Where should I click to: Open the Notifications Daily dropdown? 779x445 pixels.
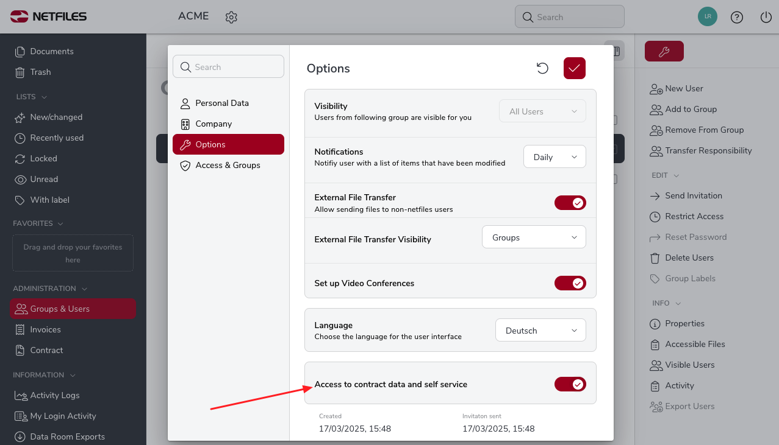click(x=555, y=157)
